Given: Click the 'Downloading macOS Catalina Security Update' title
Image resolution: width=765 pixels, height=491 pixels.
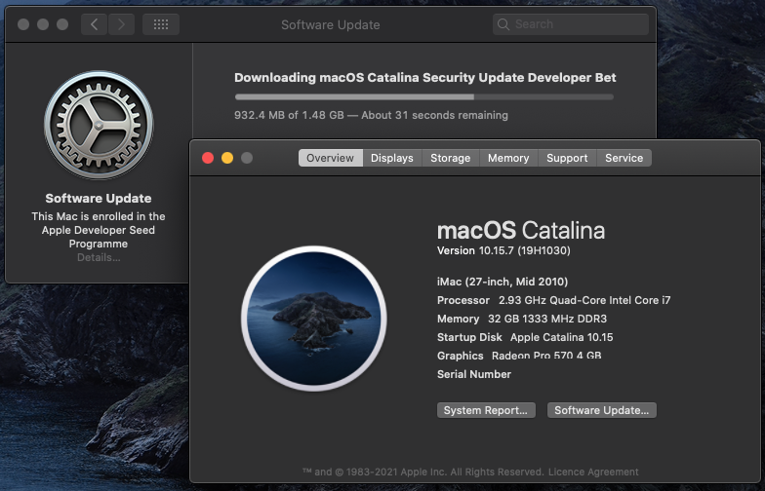Looking at the screenshot, I should pyautogui.click(x=425, y=78).
